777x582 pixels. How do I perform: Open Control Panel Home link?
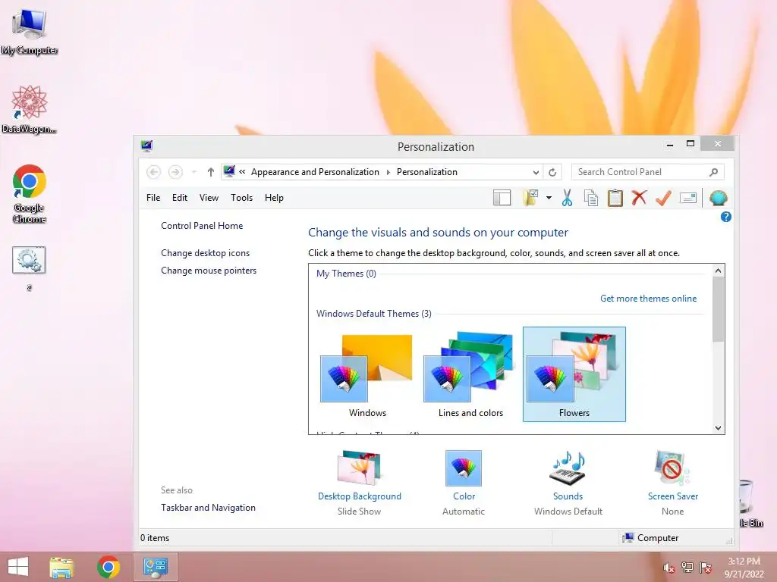pos(202,226)
